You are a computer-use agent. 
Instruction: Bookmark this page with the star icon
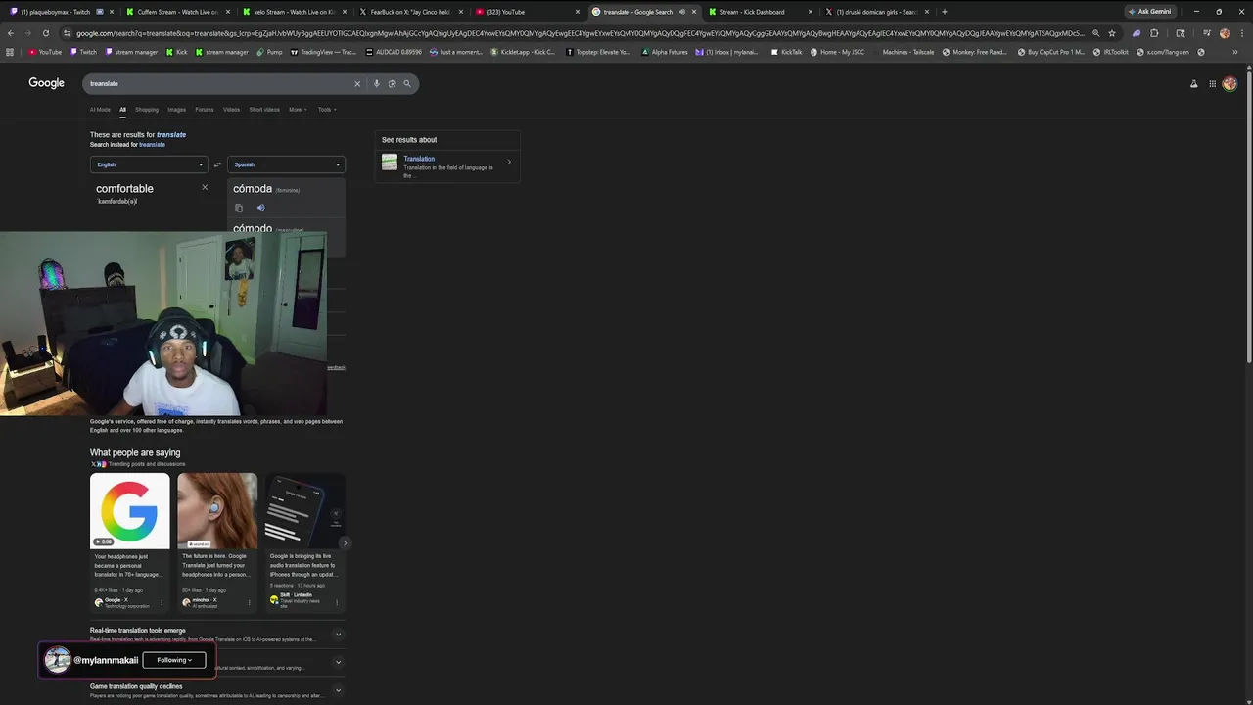1112,33
